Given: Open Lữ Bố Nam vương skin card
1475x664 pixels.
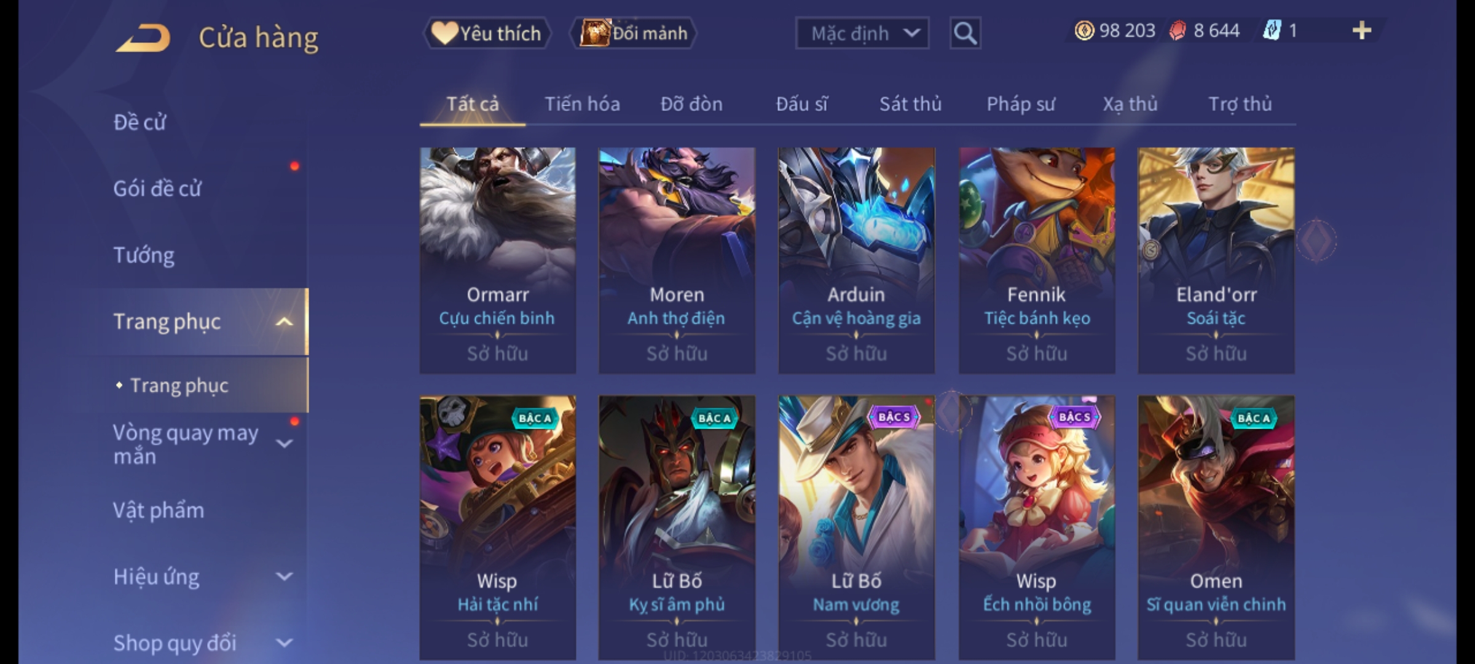Looking at the screenshot, I should pos(856,528).
